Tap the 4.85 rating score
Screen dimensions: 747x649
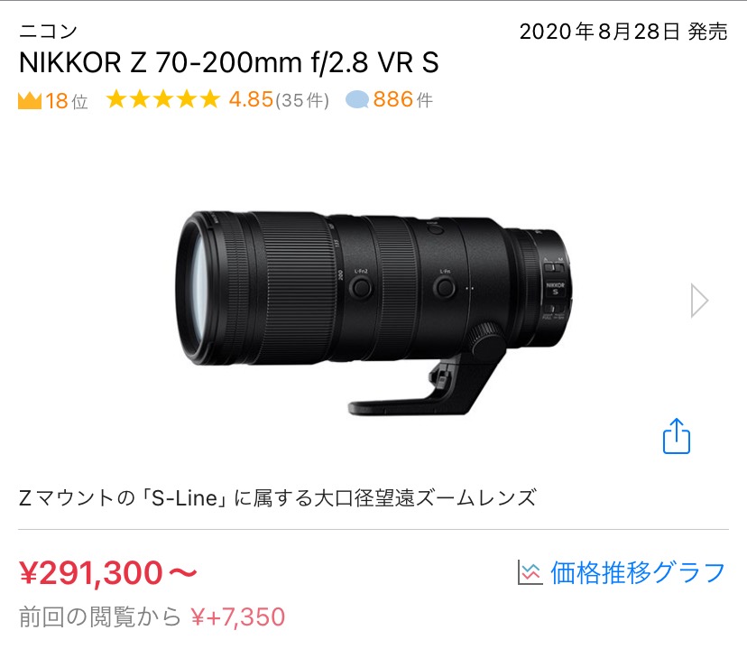tap(251, 100)
